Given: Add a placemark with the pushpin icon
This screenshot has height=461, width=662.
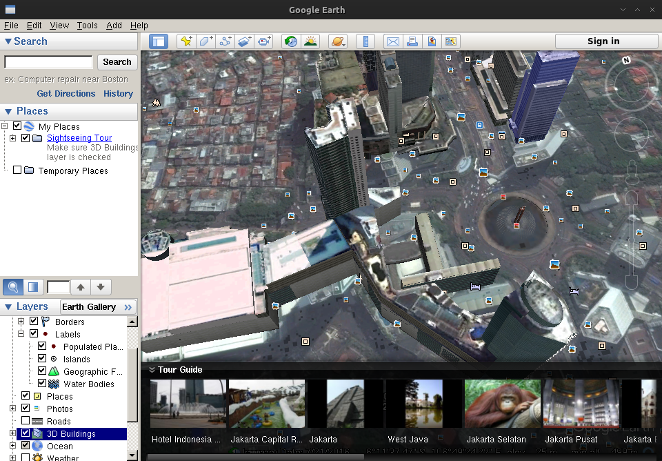Looking at the screenshot, I should [x=186, y=41].
